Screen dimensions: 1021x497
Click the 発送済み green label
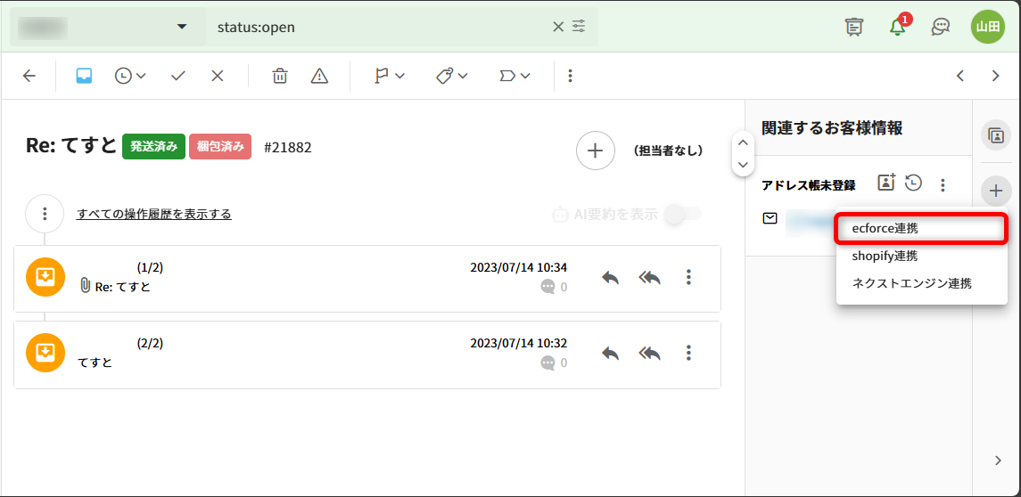coord(153,147)
